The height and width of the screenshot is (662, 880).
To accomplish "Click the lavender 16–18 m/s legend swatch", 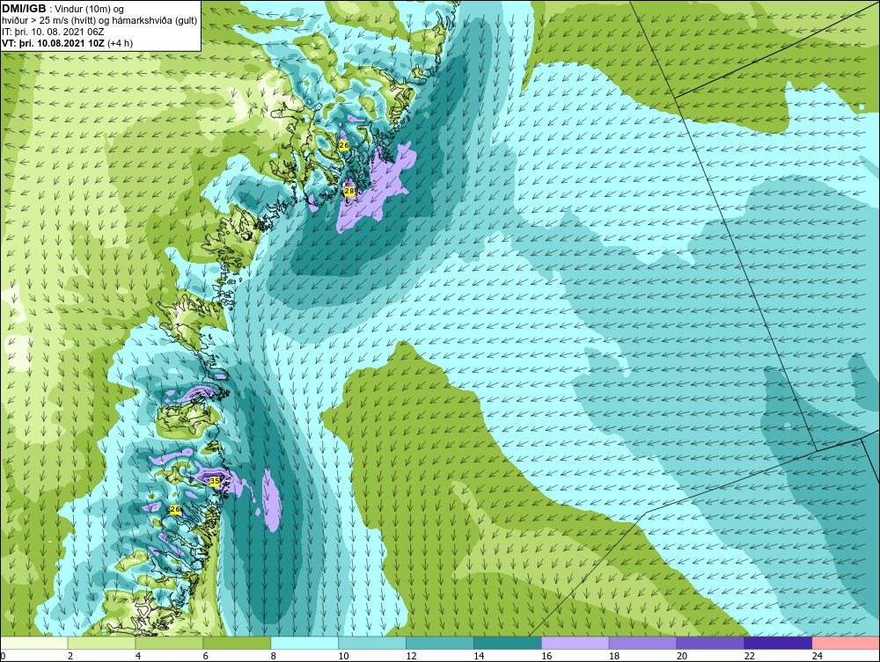I will pos(576,643).
